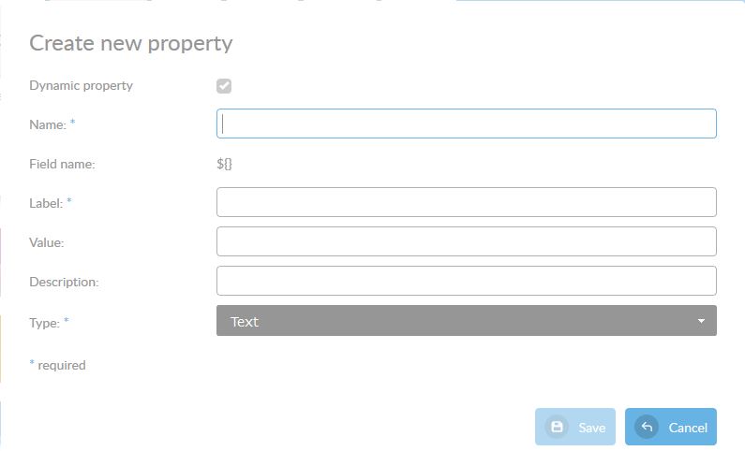The width and height of the screenshot is (745, 451).
Task: Click the "Description:" field label
Action: pyautogui.click(x=64, y=282)
